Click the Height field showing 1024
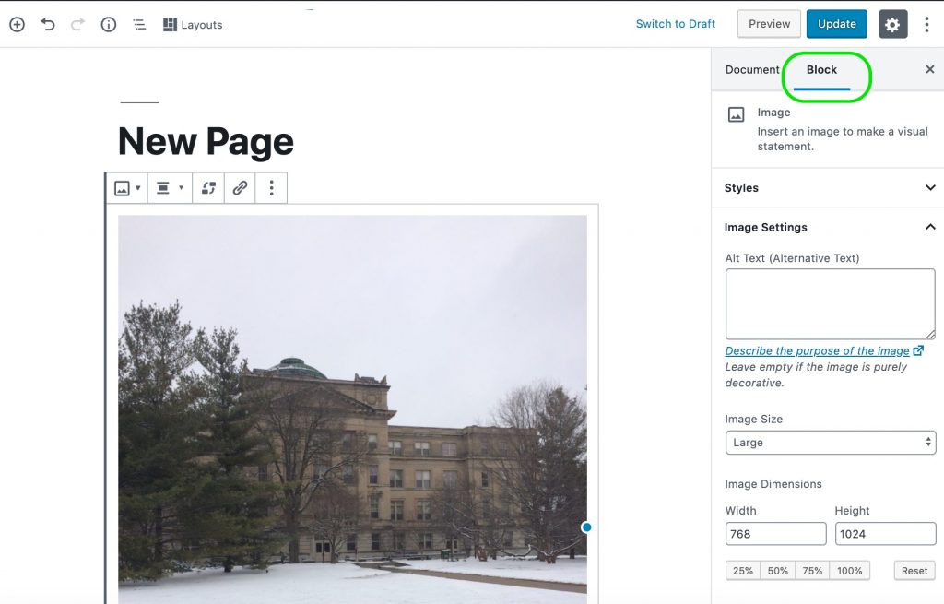This screenshot has height=604, width=944. pyautogui.click(x=885, y=534)
